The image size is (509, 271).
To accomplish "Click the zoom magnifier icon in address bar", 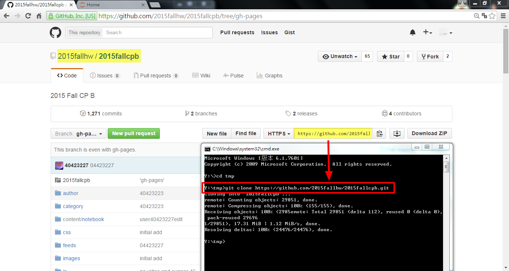I will [477, 16].
